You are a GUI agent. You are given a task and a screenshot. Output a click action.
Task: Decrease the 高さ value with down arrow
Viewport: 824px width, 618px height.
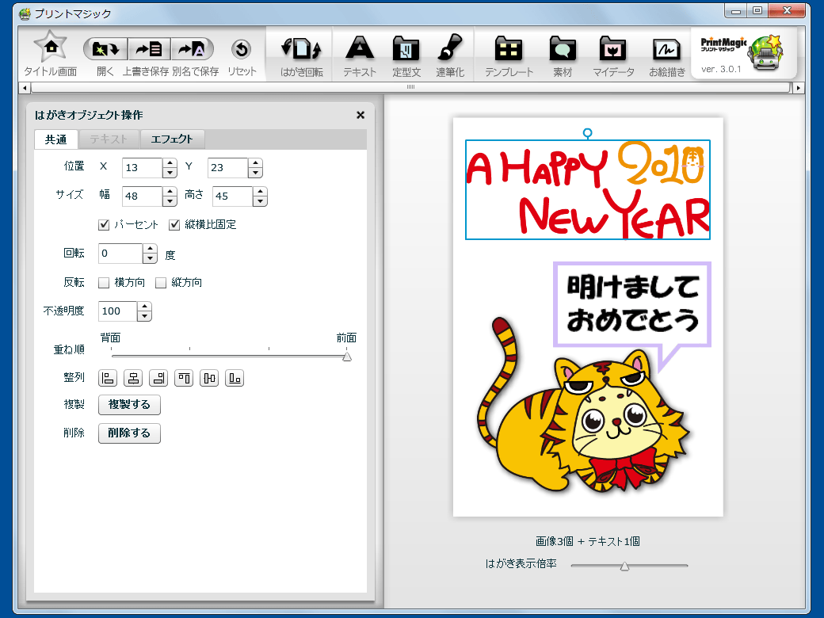(x=260, y=201)
